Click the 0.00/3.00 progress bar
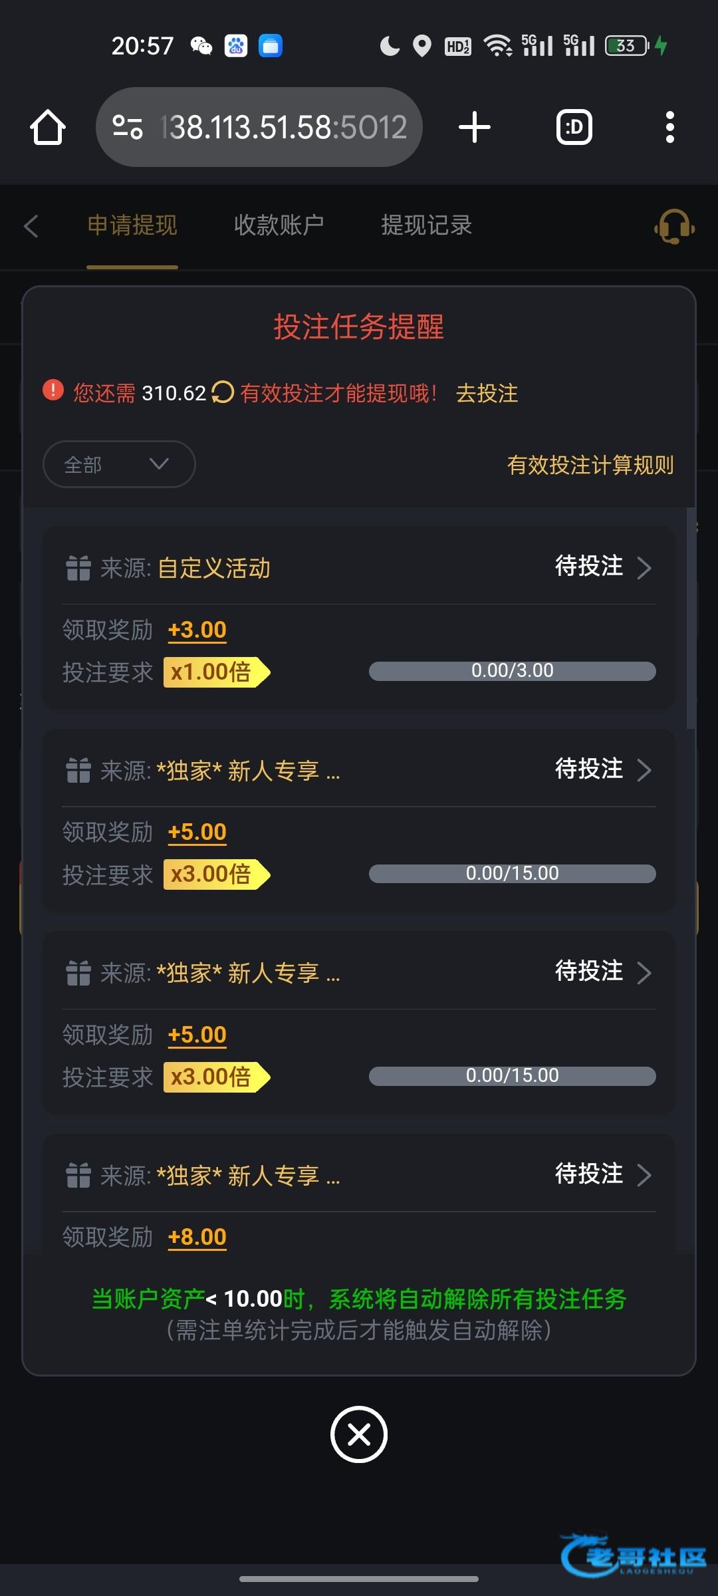This screenshot has width=718, height=1596. click(512, 671)
